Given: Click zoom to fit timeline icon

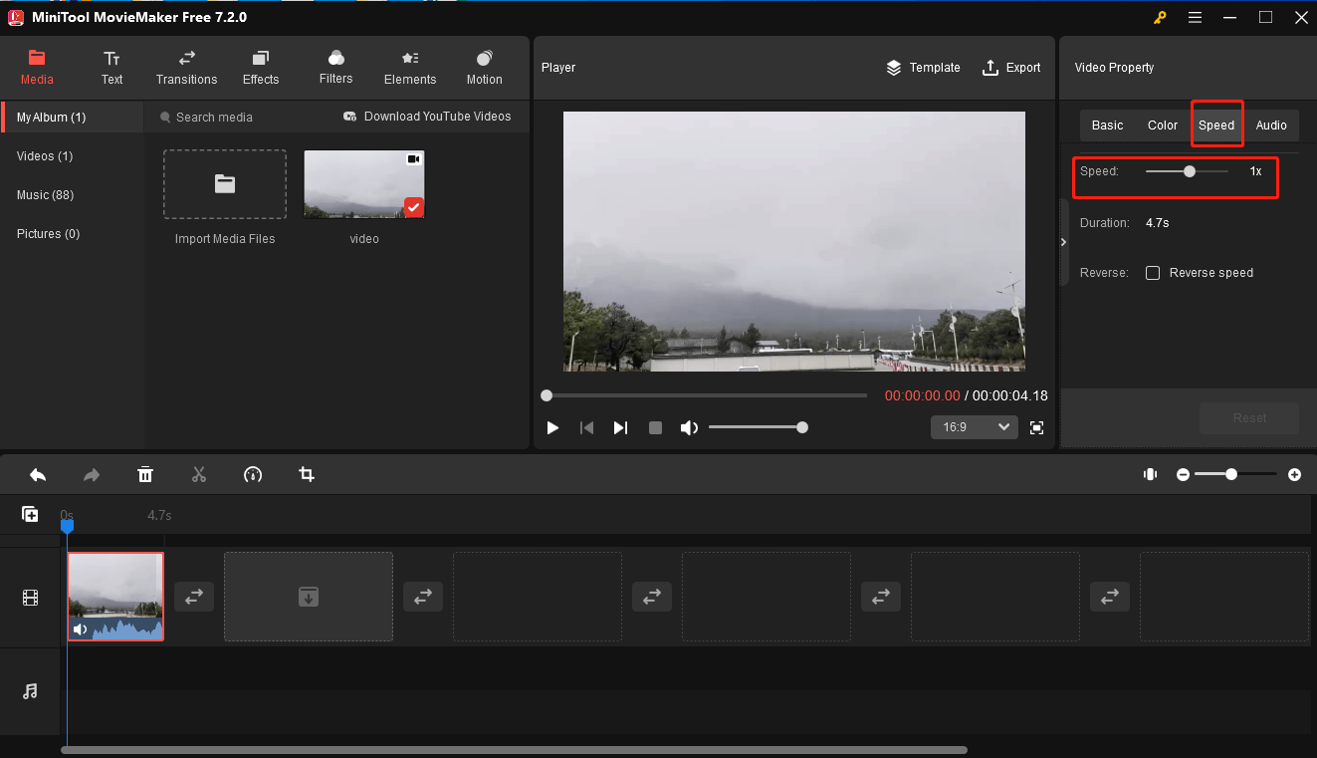Looking at the screenshot, I should (1150, 475).
